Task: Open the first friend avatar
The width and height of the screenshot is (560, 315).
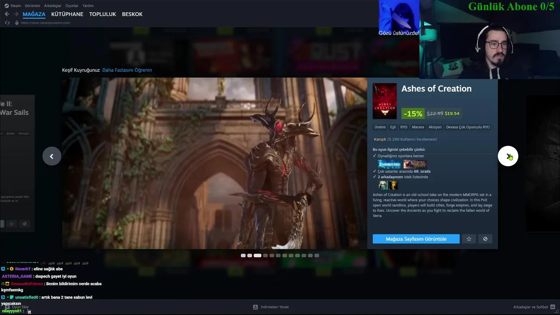Action: tap(383, 185)
